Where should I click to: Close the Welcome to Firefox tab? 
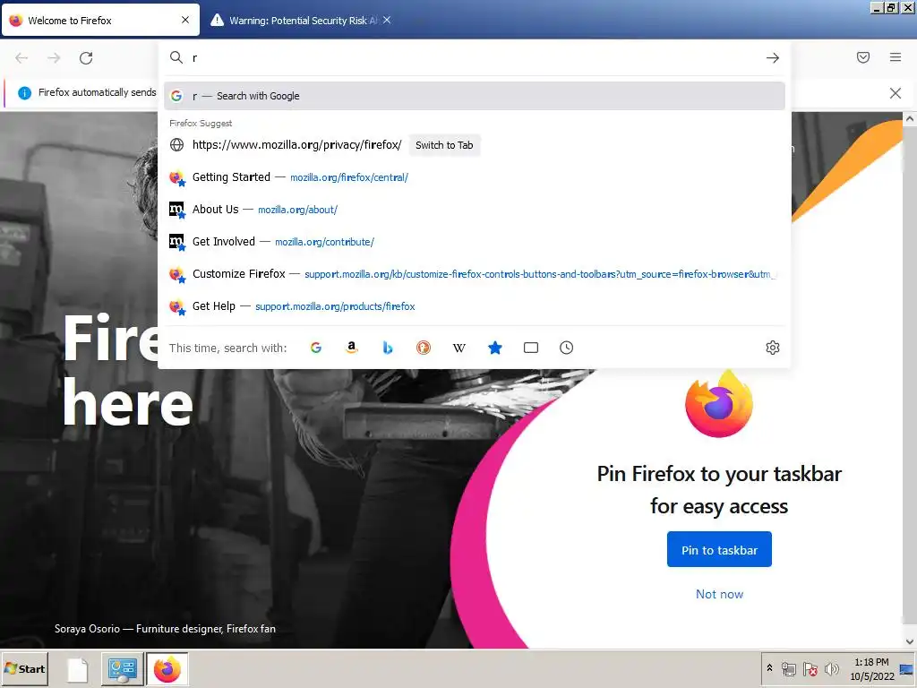[x=185, y=20]
